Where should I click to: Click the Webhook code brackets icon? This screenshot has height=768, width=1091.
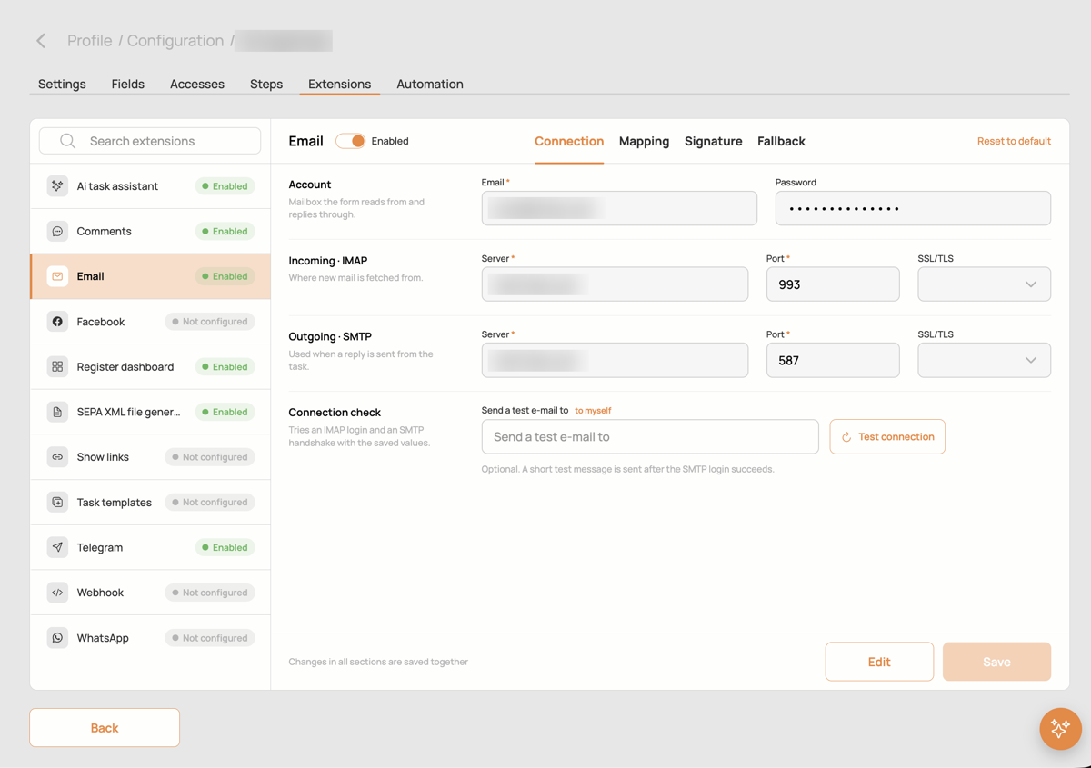point(57,593)
